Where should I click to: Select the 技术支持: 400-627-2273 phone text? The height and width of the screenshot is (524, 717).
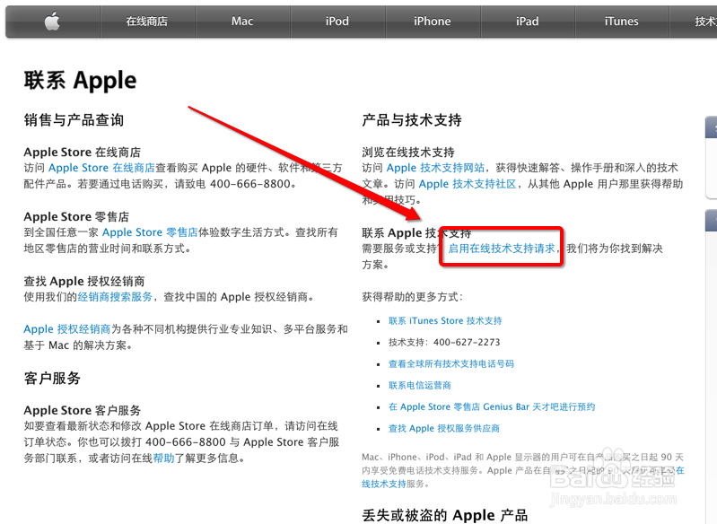coord(444,343)
